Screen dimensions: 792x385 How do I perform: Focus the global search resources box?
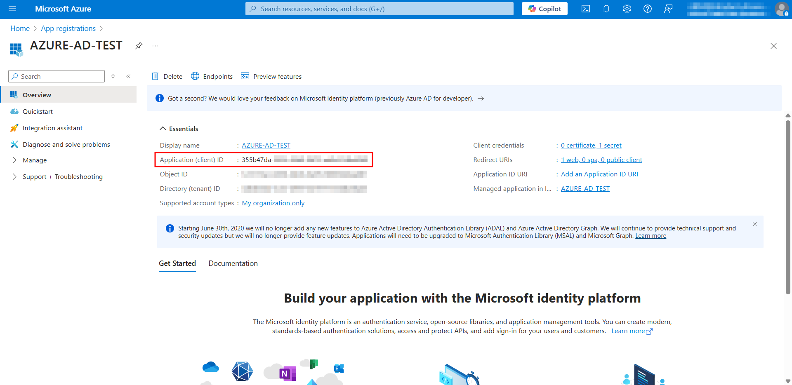(x=379, y=9)
